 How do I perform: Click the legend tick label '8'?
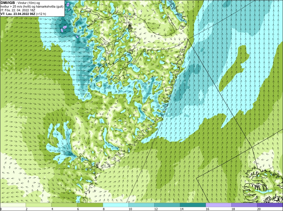pyautogui.click(x=104, y=209)
